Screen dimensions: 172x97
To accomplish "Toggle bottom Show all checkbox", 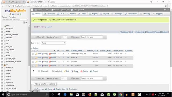I will tap(36, 78).
